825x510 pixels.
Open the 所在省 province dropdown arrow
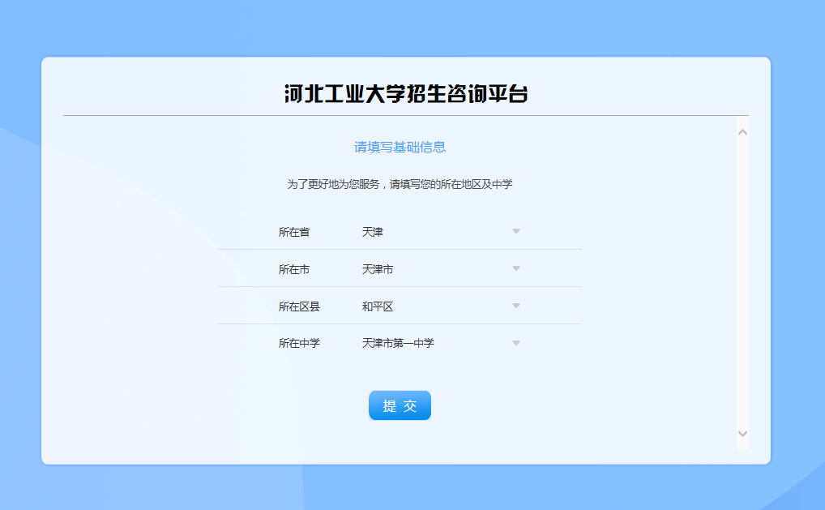(515, 231)
